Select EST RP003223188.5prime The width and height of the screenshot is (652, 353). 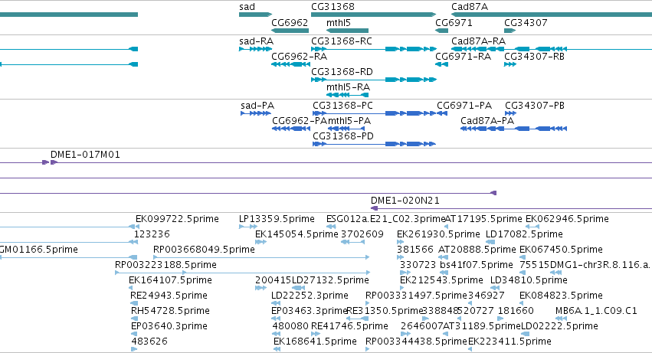pos(242,273)
